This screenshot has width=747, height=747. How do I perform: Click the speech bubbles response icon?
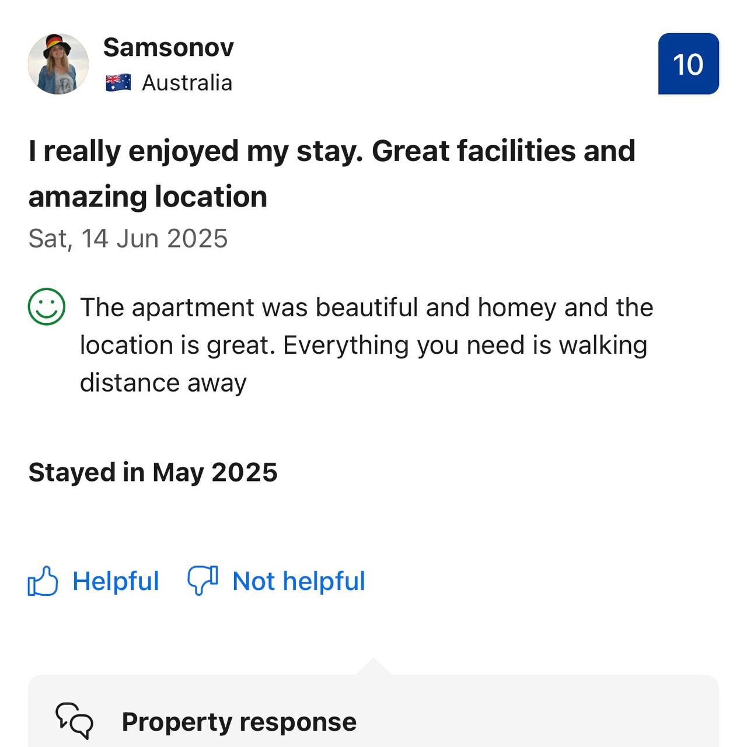pos(74,721)
